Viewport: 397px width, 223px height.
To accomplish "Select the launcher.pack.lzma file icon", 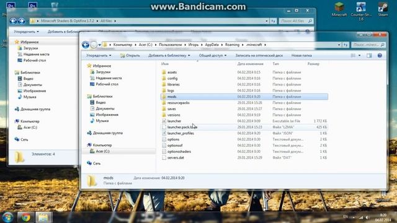I will (x=164, y=127).
